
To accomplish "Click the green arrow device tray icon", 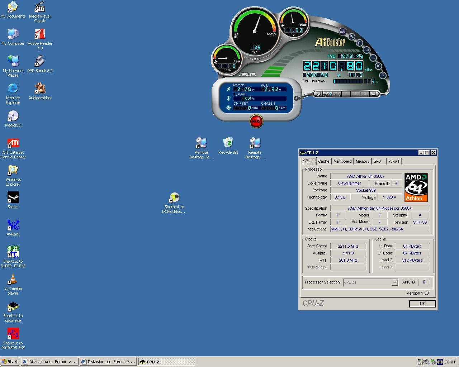I will [x=433, y=362].
